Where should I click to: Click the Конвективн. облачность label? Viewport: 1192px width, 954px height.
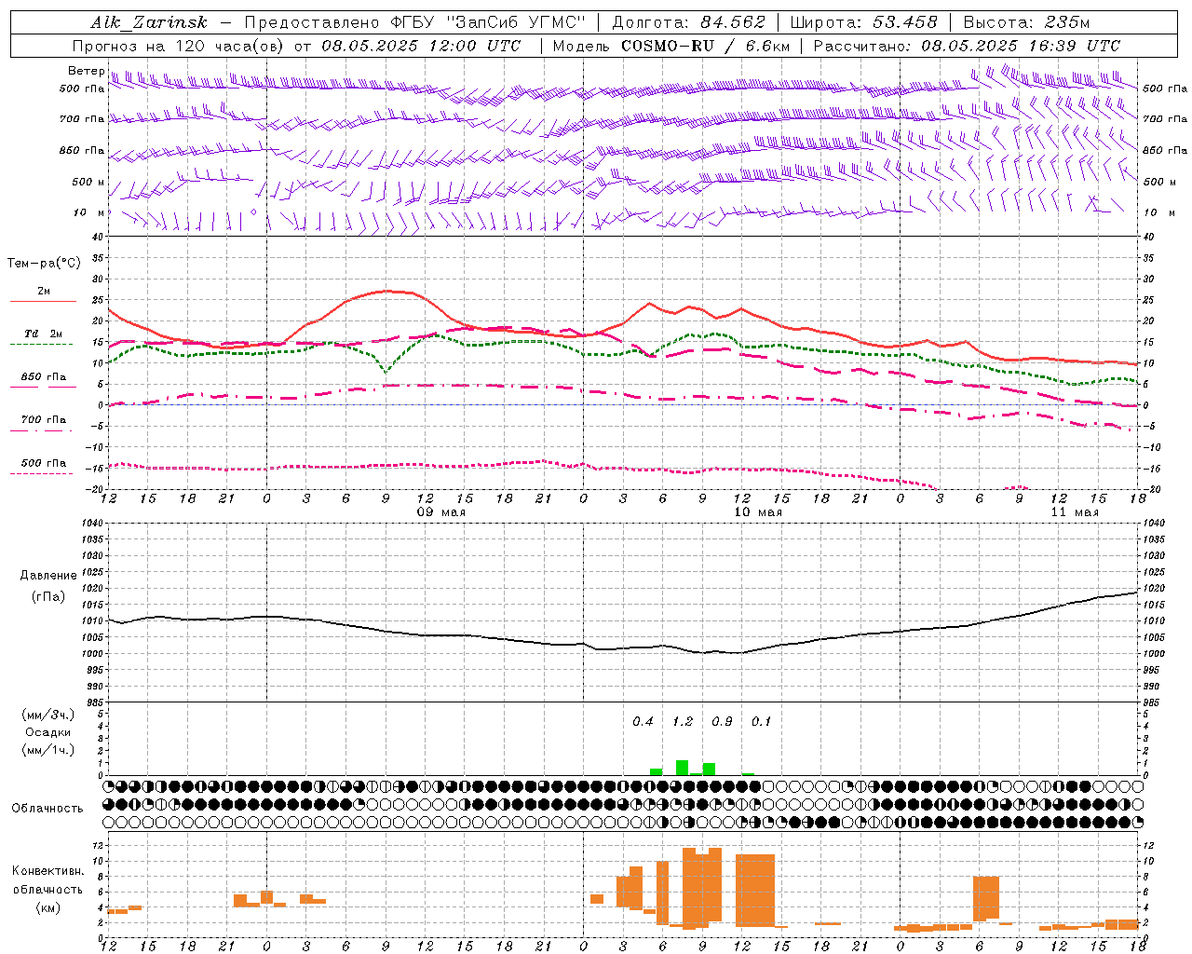47,880
